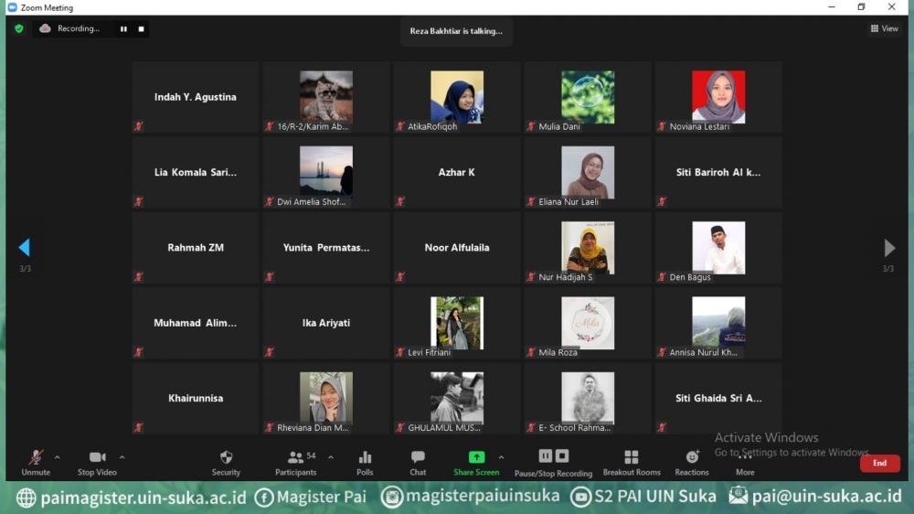
Task: Toggle Stop Video camera button
Action: [97, 457]
